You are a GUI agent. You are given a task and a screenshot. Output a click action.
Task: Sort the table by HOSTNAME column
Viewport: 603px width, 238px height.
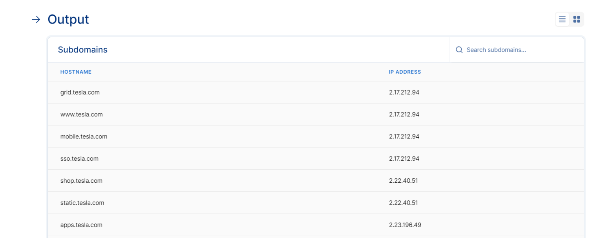pyautogui.click(x=76, y=72)
